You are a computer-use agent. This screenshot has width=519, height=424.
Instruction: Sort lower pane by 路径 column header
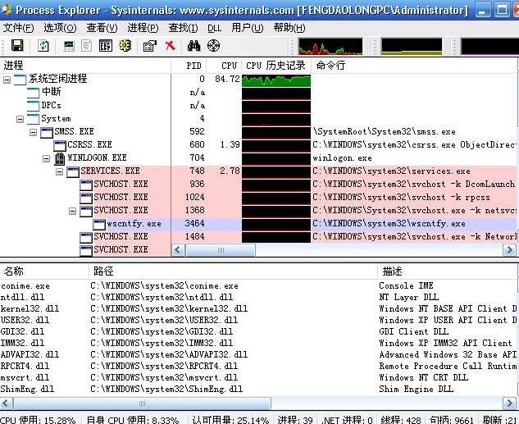[x=233, y=271]
